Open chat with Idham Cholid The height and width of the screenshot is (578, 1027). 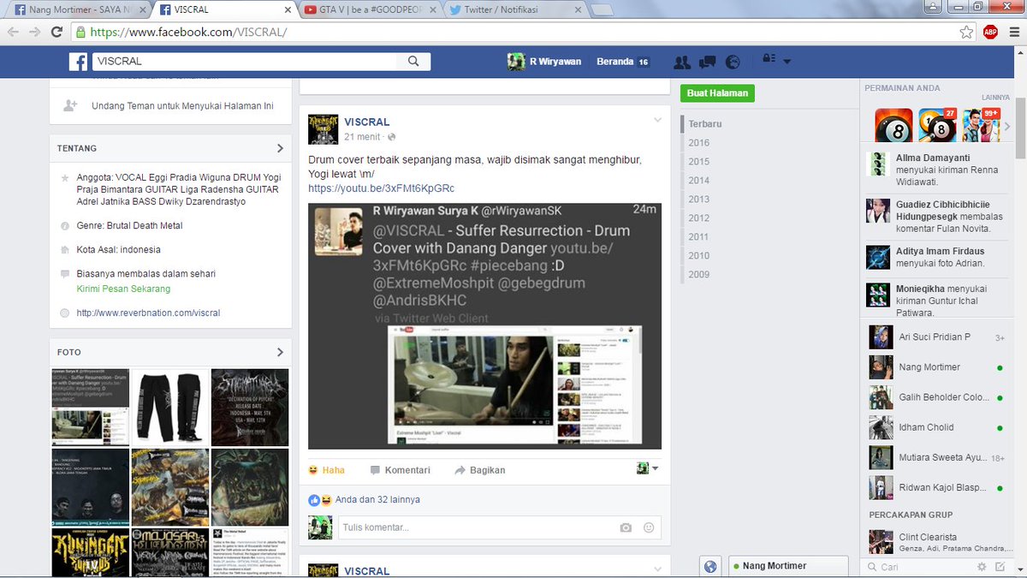point(936,427)
